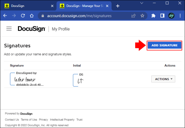Click the Powered by DocuSign text
The image size is (185, 128).
(19, 114)
